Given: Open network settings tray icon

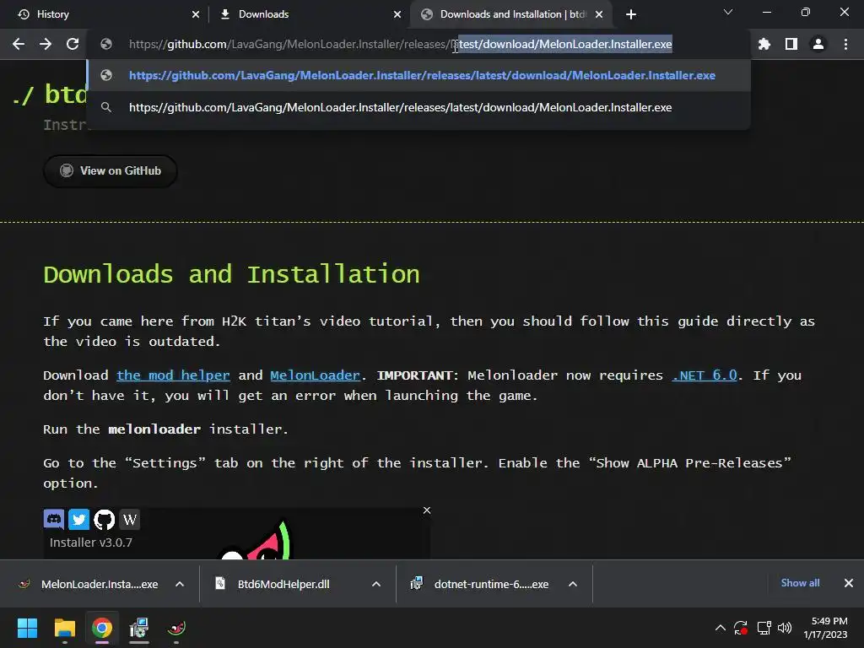Looking at the screenshot, I should tap(764, 628).
